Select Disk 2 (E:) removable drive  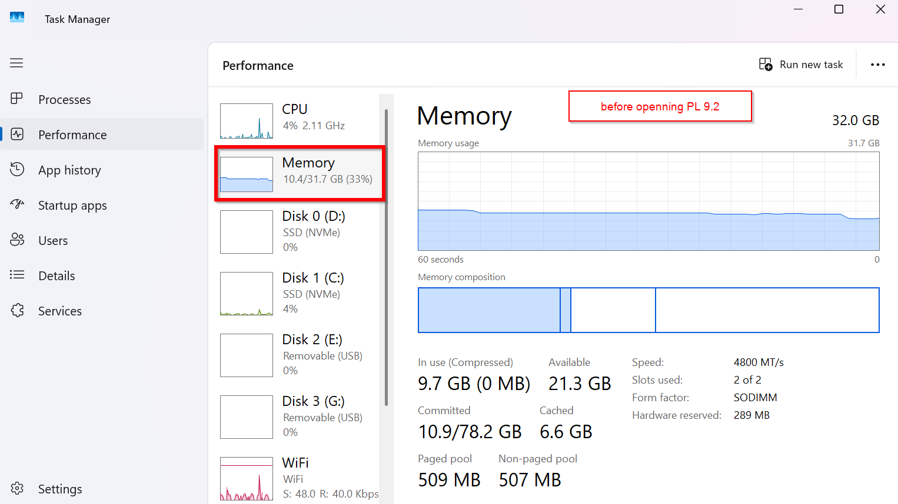click(x=300, y=355)
